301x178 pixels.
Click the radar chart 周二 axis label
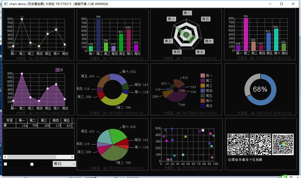point(171,19)
